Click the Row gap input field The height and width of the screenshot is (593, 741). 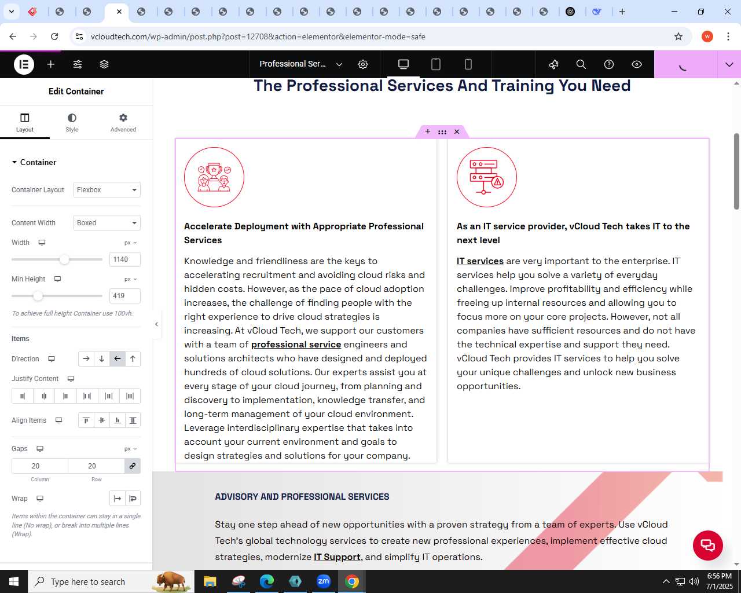[x=96, y=466]
